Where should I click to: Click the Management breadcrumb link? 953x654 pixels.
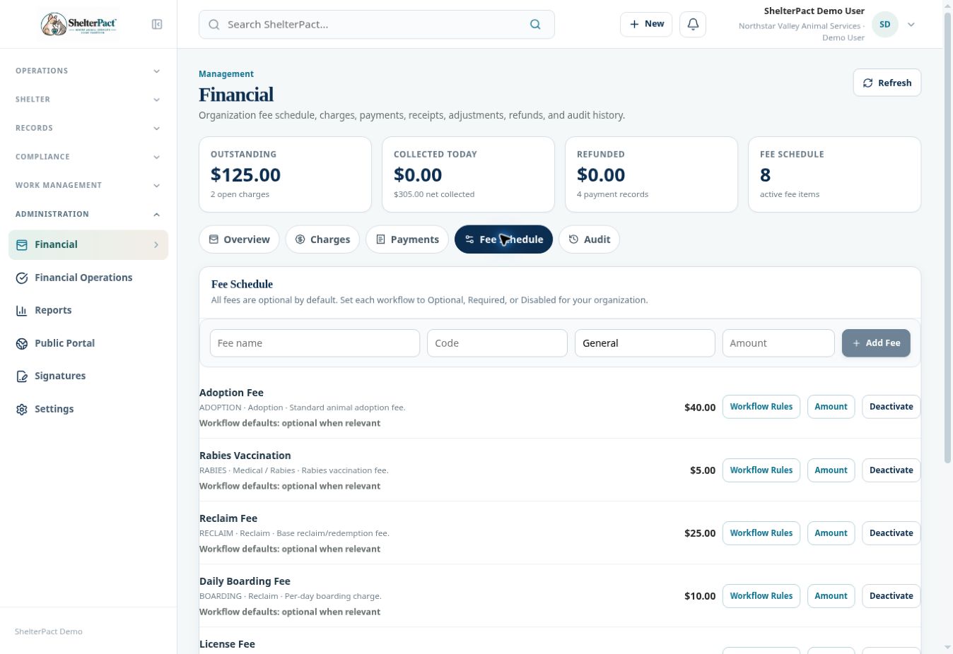pos(226,74)
